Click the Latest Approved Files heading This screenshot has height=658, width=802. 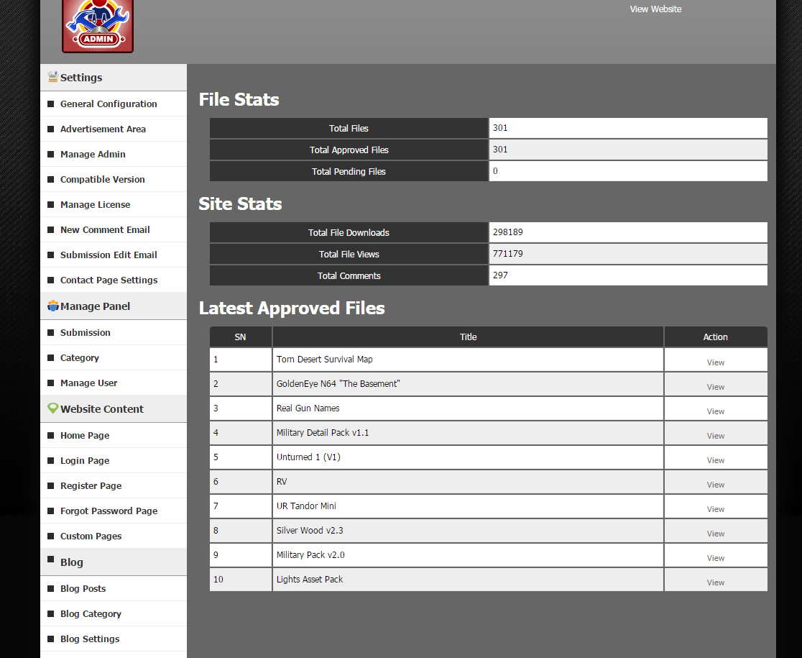292,309
